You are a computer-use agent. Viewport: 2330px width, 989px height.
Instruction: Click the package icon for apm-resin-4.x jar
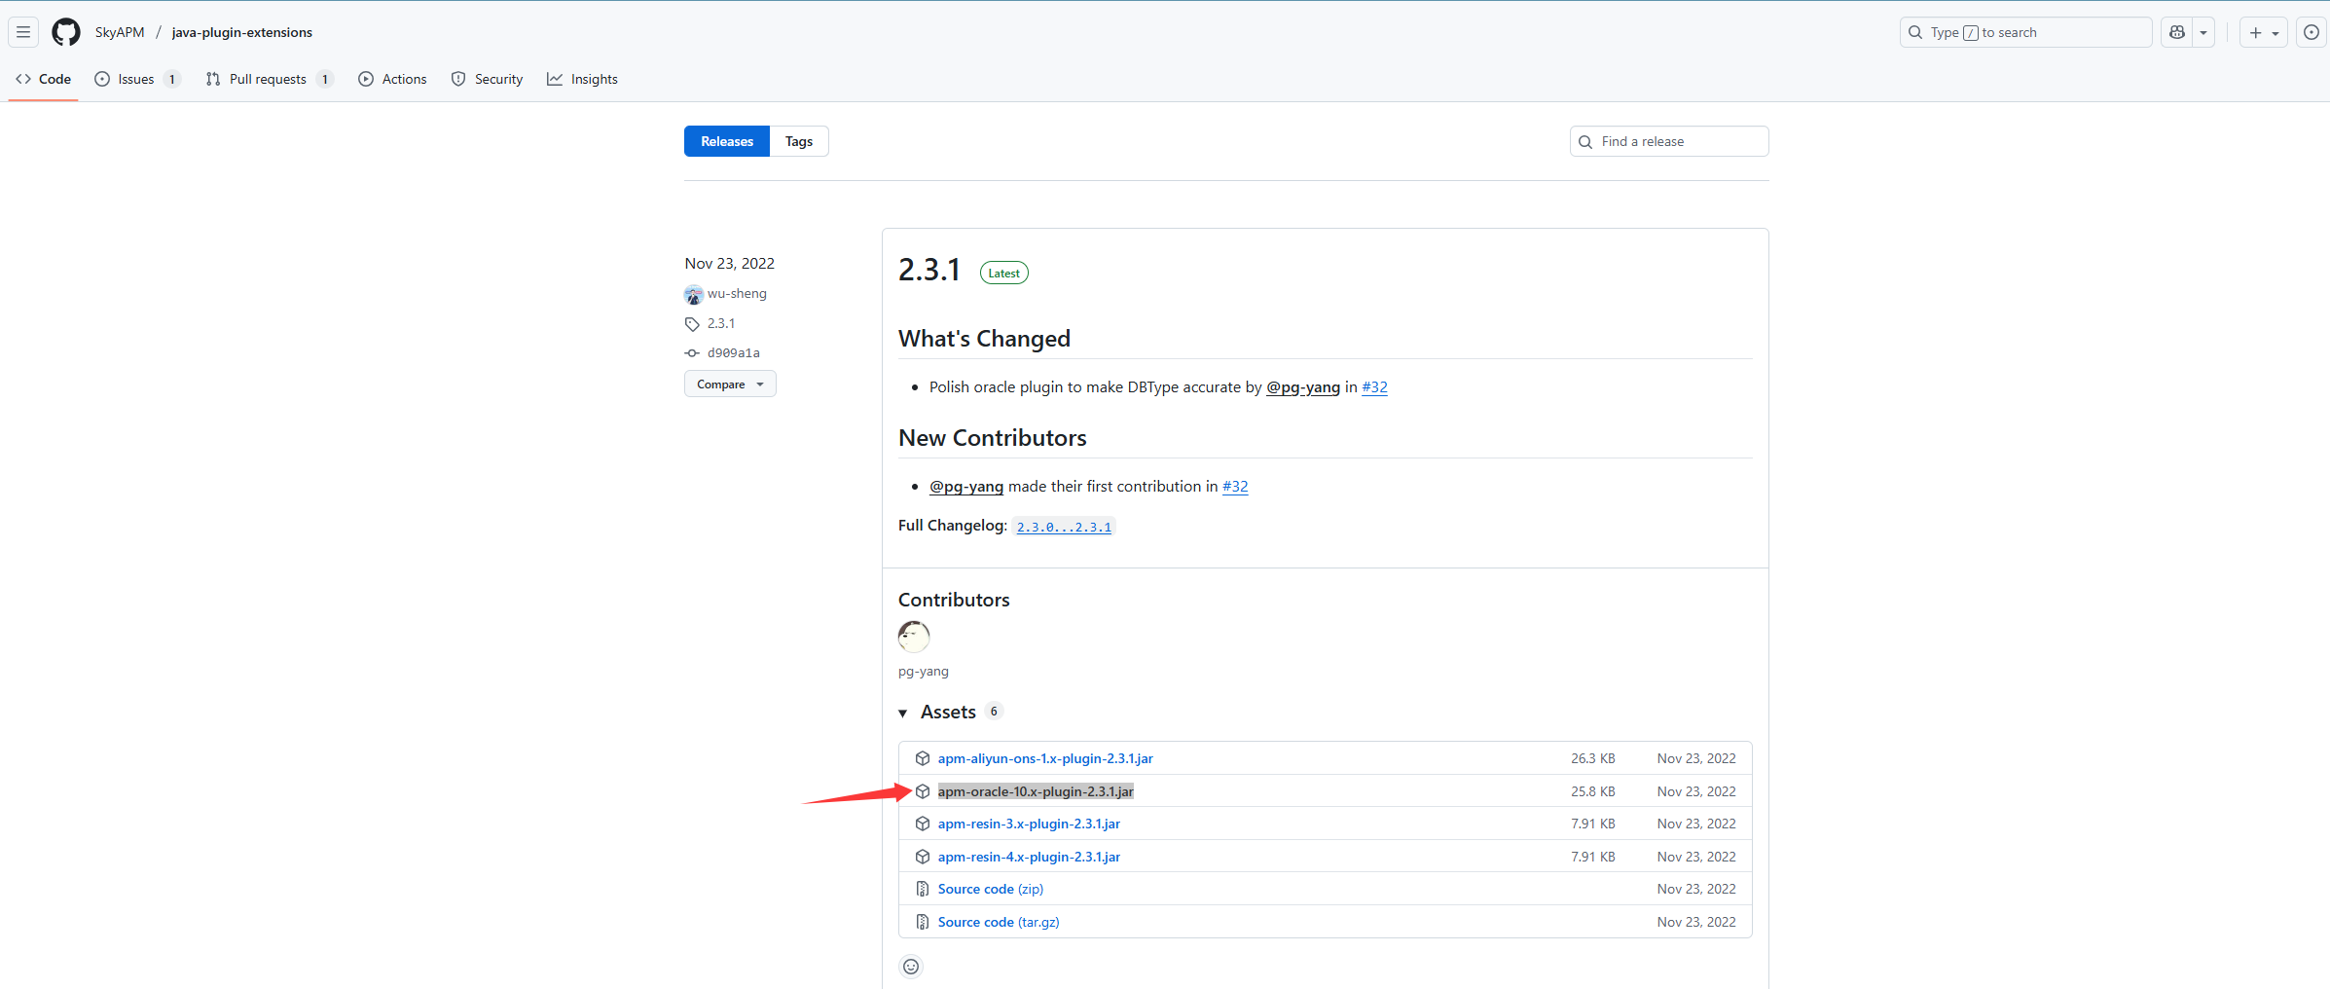(x=923, y=857)
